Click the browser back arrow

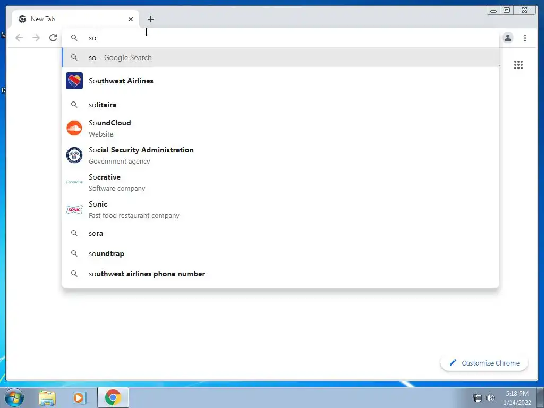[19, 38]
